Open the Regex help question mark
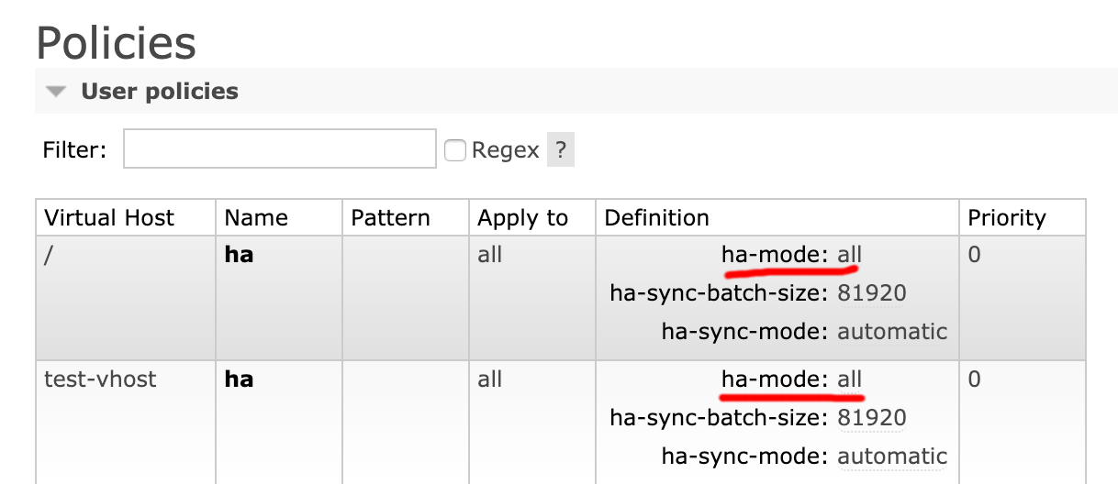This screenshot has width=1118, height=484. (561, 150)
